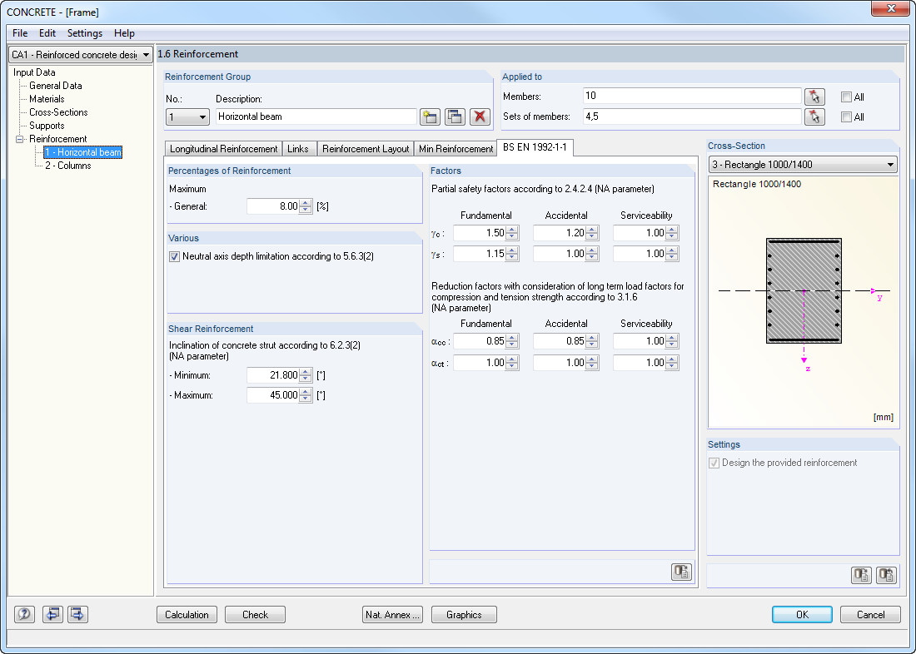
Task: Open the help dialog
Action: point(24,614)
